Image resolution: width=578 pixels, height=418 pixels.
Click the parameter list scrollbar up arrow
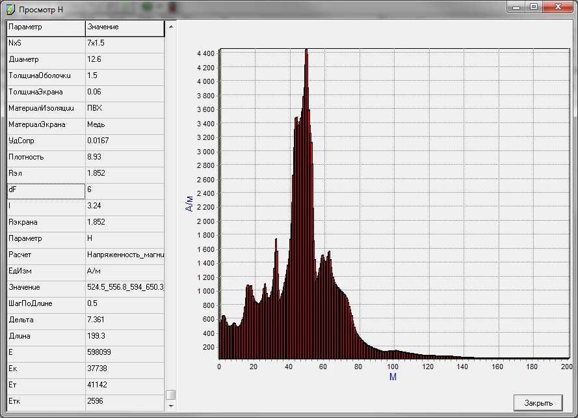click(170, 27)
